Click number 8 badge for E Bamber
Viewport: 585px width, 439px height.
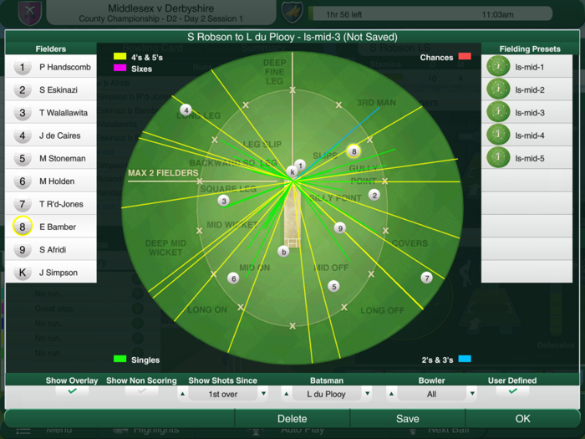tap(23, 227)
